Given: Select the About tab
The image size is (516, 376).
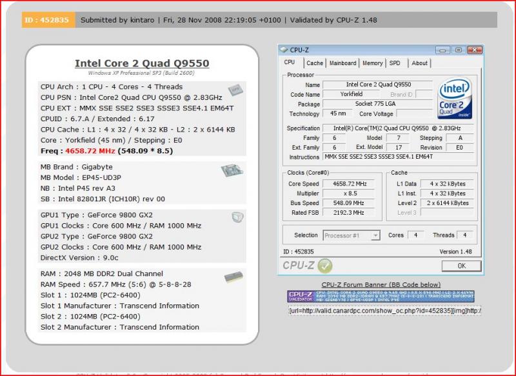Looking at the screenshot, I should click(x=419, y=63).
